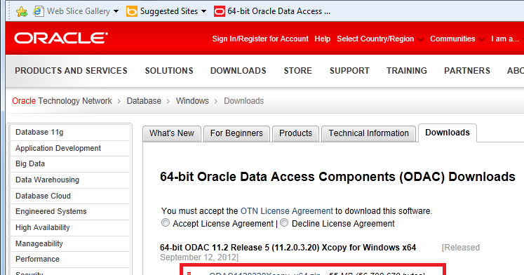Click breadcrumb arrow after Oracle Technology Network
The height and width of the screenshot is (275, 524).
[119, 101]
